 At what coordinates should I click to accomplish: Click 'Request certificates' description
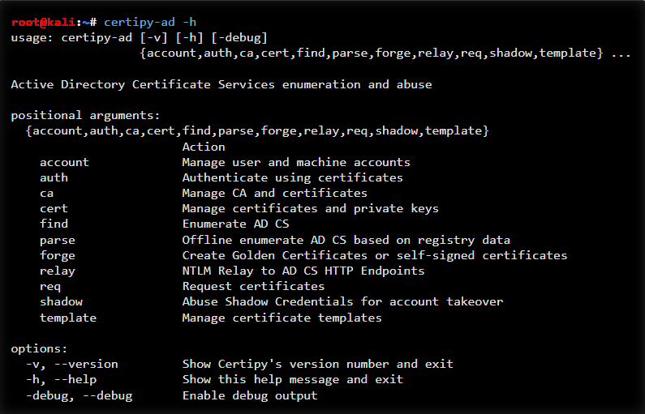pyautogui.click(x=253, y=286)
